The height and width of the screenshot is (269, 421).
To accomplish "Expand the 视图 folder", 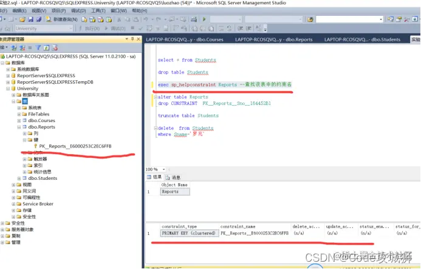I will 13,185.
